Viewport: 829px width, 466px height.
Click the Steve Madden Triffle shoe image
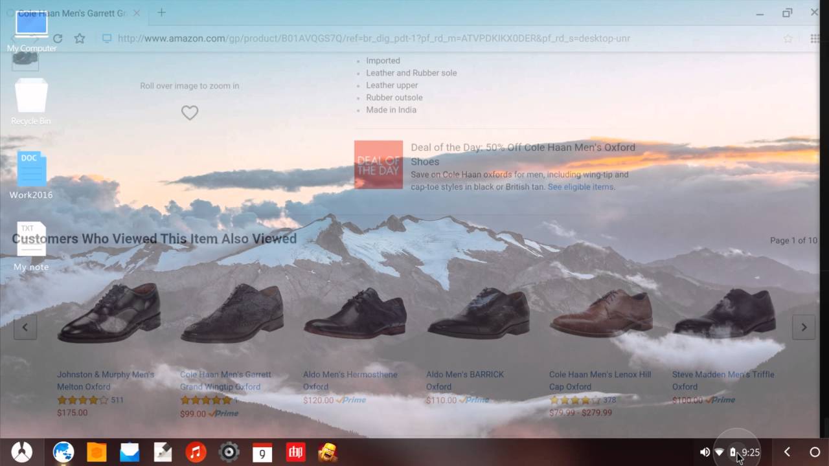pyautogui.click(x=725, y=313)
